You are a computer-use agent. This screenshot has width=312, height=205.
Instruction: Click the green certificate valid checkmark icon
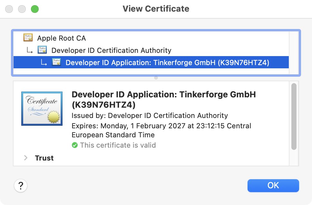click(74, 145)
